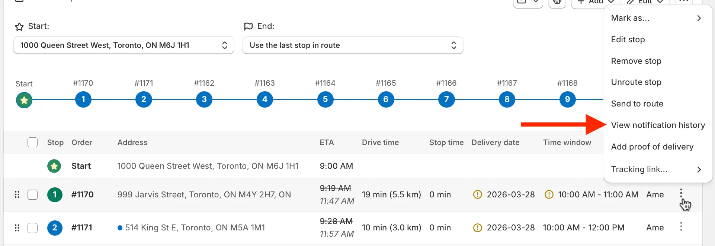Check the box for stop #1170
Viewport: 715px width, 246px height.
pos(33,194)
